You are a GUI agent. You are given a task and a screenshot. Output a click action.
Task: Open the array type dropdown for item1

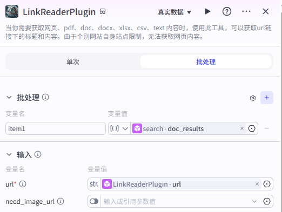click(119, 128)
